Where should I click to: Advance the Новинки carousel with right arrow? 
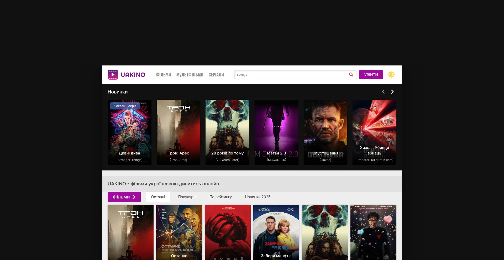coord(392,92)
